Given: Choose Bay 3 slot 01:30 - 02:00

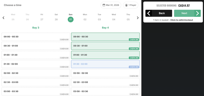Looking at the screenshot, I should [x=36, y=64].
